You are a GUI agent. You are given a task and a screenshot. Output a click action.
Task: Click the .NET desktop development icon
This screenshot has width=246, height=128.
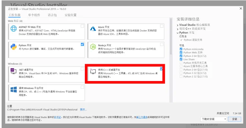14,71
